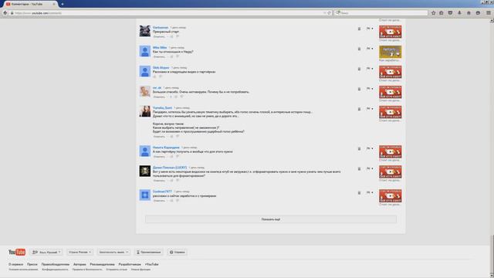Viewport: 494px width, 278px height.
Task: Reply to the "Большое спасибо" comment
Action: click(159, 97)
